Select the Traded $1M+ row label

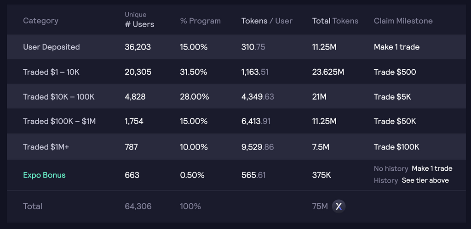click(46, 147)
